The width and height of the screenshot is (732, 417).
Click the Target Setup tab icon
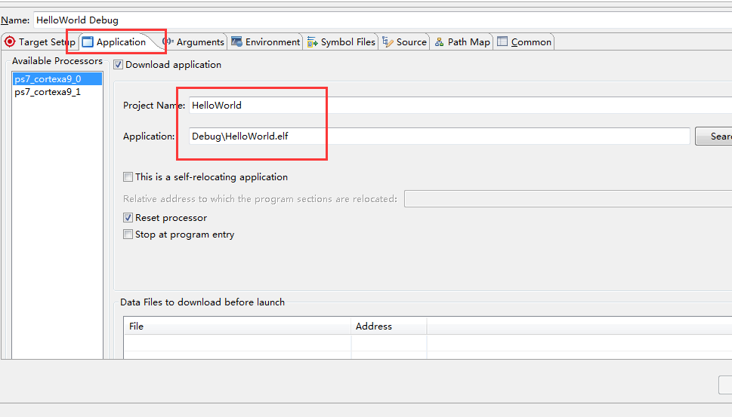pyautogui.click(x=10, y=42)
